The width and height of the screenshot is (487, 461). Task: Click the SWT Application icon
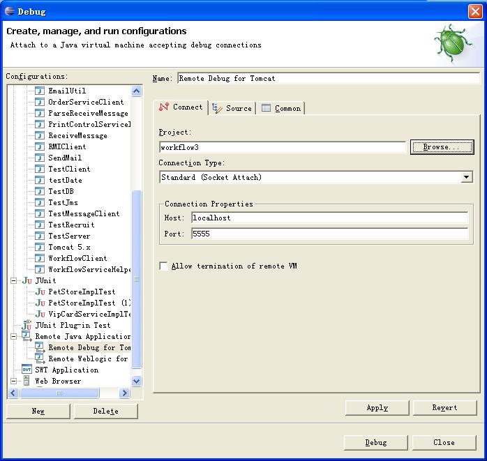27,370
